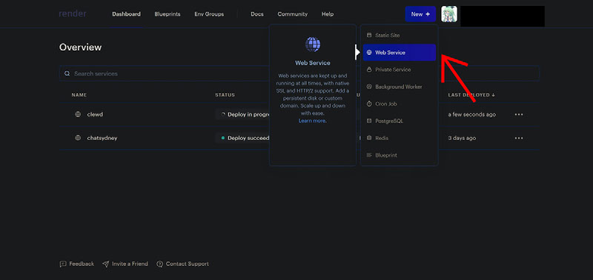This screenshot has width=593, height=280.
Task: Click '3 days ago' timestamp
Action: tap(462, 138)
